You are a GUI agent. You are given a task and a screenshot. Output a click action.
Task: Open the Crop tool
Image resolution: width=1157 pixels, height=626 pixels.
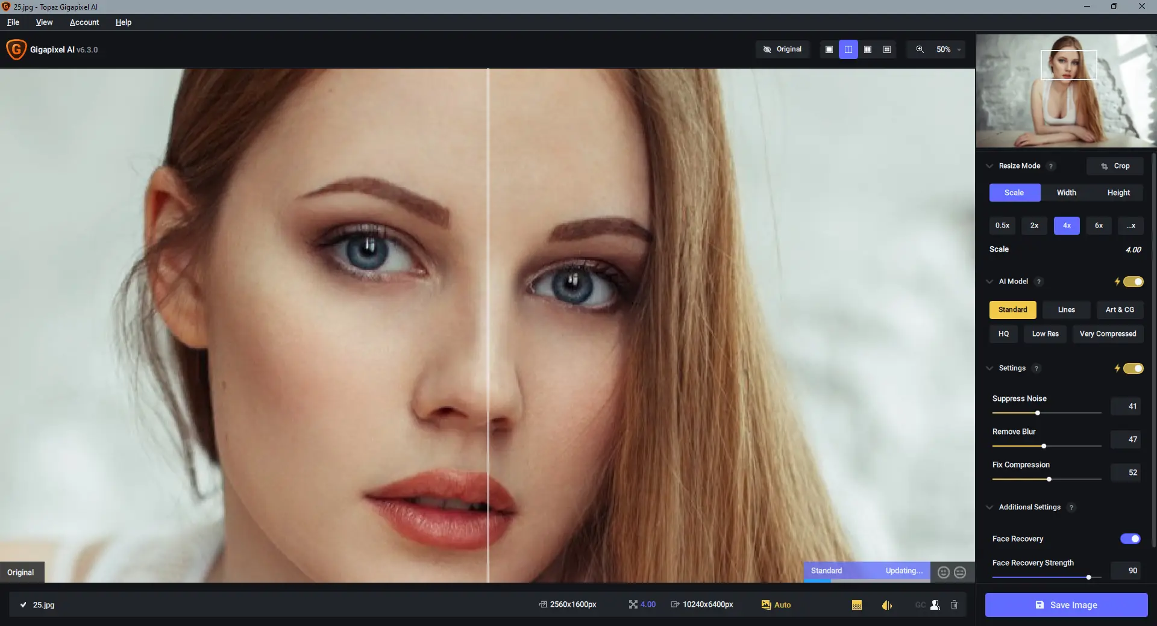(x=1114, y=166)
